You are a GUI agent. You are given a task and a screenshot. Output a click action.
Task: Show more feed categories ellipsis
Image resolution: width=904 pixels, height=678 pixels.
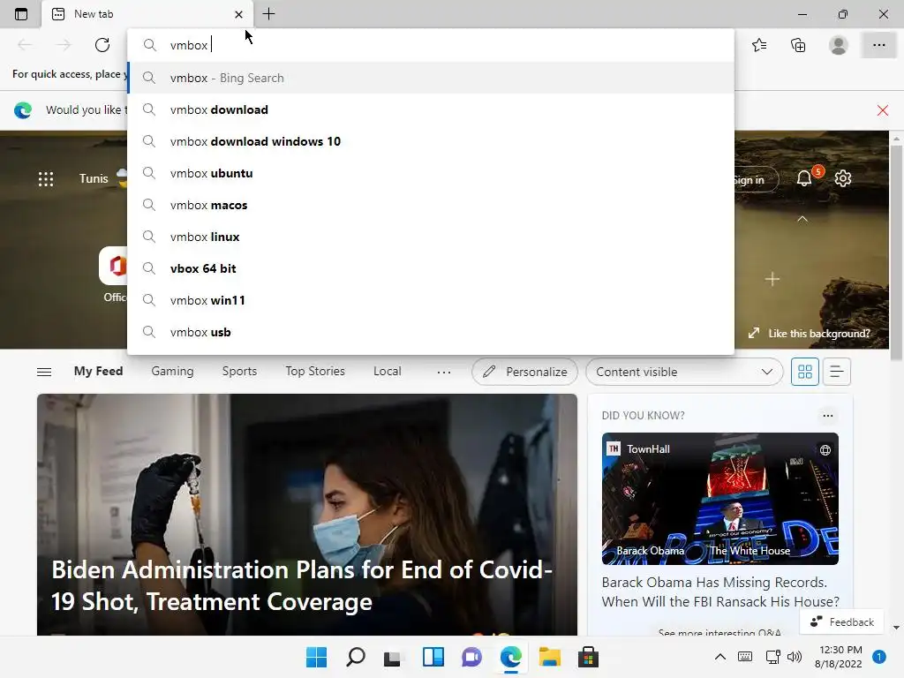click(443, 372)
